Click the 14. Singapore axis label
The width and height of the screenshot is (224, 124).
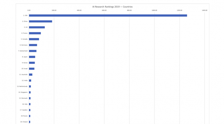(x=23, y=92)
